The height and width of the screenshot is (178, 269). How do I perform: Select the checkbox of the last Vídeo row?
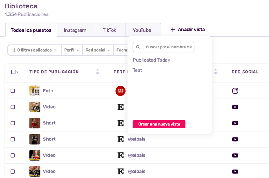[x=13, y=171]
